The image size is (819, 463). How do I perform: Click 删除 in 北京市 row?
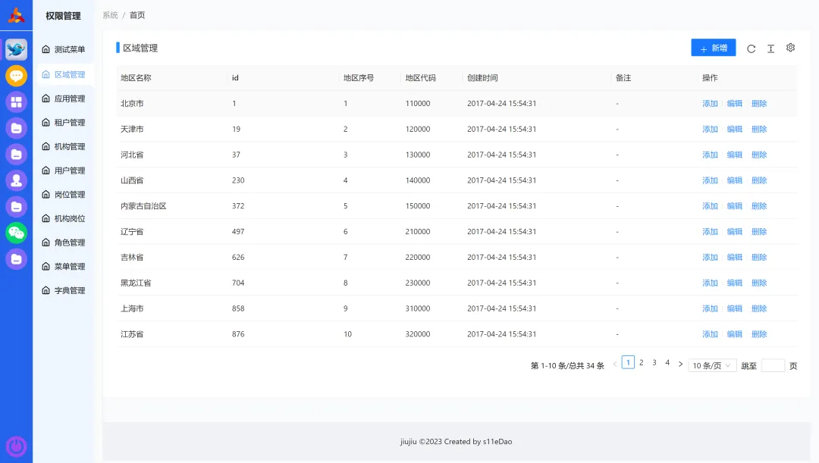(759, 103)
